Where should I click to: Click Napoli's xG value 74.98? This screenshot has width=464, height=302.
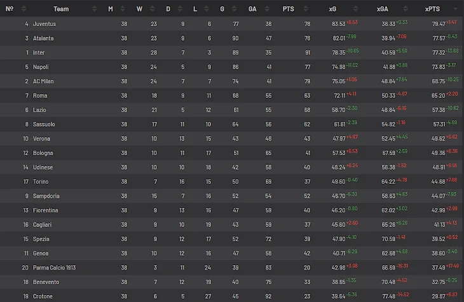pyautogui.click(x=338, y=67)
